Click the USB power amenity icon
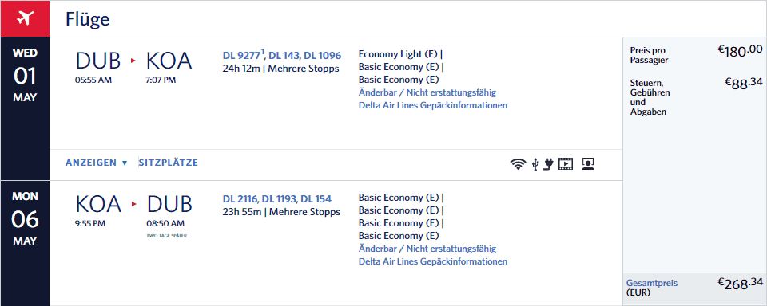The width and height of the screenshot is (767, 306). (536, 164)
